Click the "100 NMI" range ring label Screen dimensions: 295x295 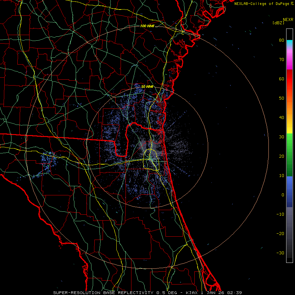click(147, 26)
